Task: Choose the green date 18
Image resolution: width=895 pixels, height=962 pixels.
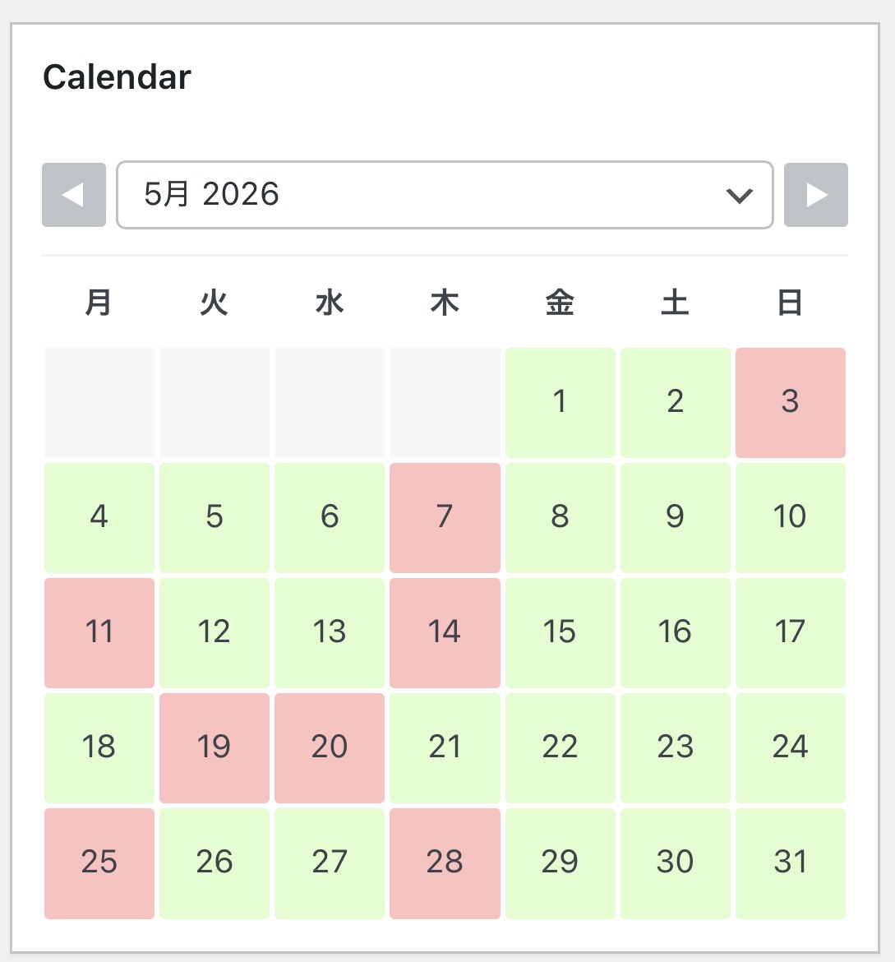Action: tap(99, 747)
